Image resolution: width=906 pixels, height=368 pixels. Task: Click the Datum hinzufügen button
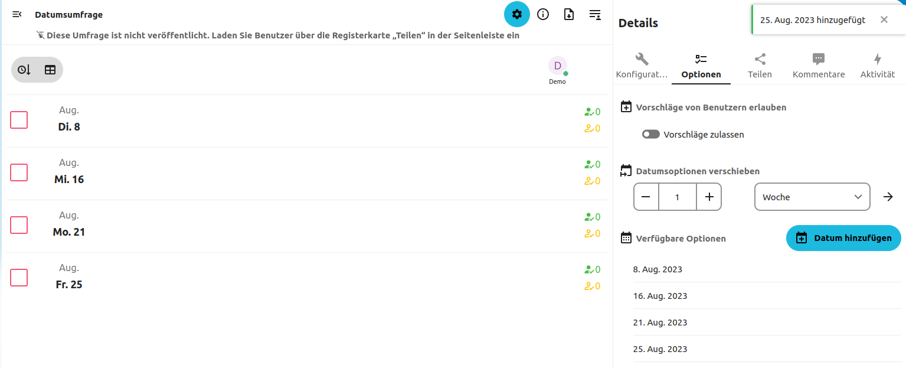[843, 238]
